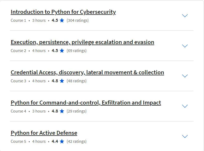Click the (48 ratings) text
Viewport: 204px width, 151px height.
[x=77, y=81]
